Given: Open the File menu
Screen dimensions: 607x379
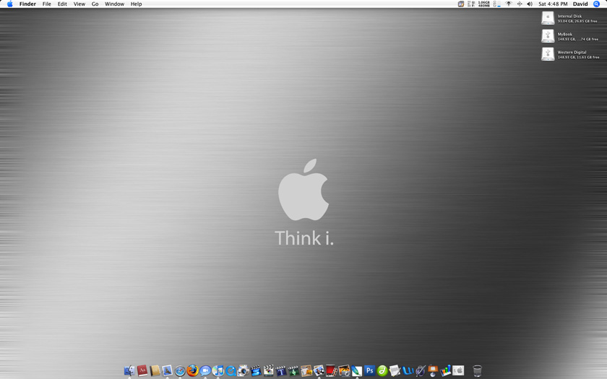Looking at the screenshot, I should (46, 4).
